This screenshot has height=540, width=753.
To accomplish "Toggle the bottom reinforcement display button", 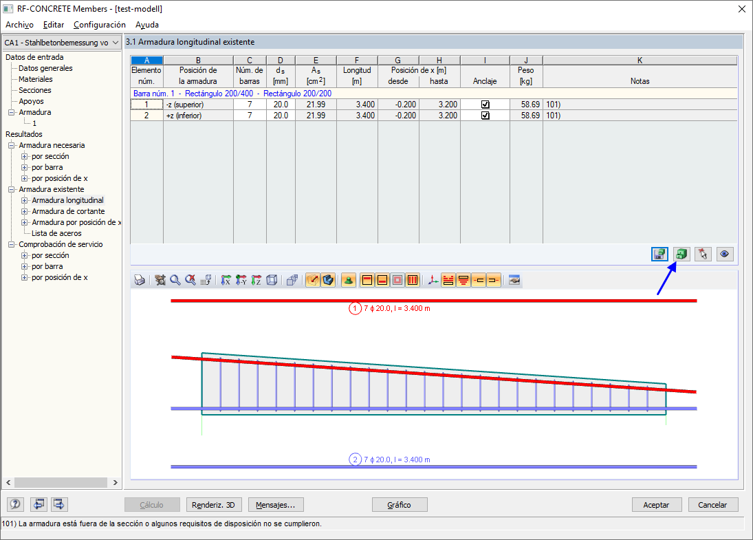I will tap(382, 280).
